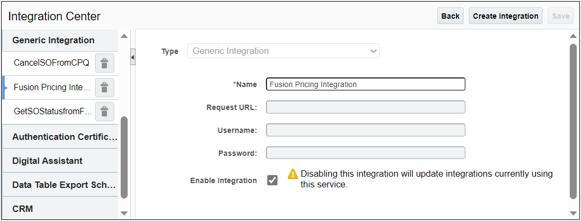Click the sidebar vertical scrollbar thumb
Screen dimensions: 581x221
pos(124,157)
